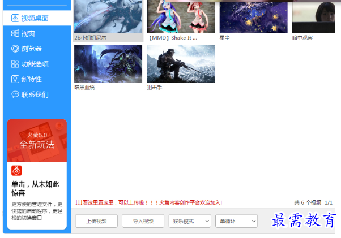Click the 暗黑血统 title label
The height and width of the screenshot is (238, 341).
(84, 88)
